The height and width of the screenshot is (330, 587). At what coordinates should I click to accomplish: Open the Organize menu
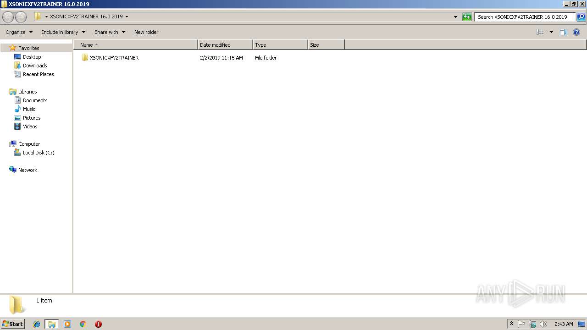pos(19,32)
